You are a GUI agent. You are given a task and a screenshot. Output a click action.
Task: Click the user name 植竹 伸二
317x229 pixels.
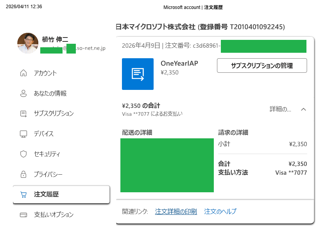pyautogui.click(x=55, y=39)
